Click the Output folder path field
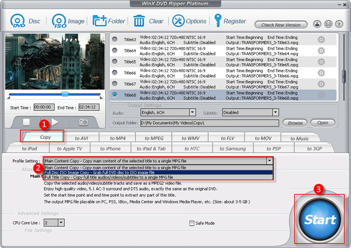Viewport: 351px width, 248px height. (210, 123)
